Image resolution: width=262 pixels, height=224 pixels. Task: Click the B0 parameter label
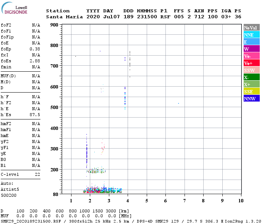pyautogui.click(x=3, y=159)
